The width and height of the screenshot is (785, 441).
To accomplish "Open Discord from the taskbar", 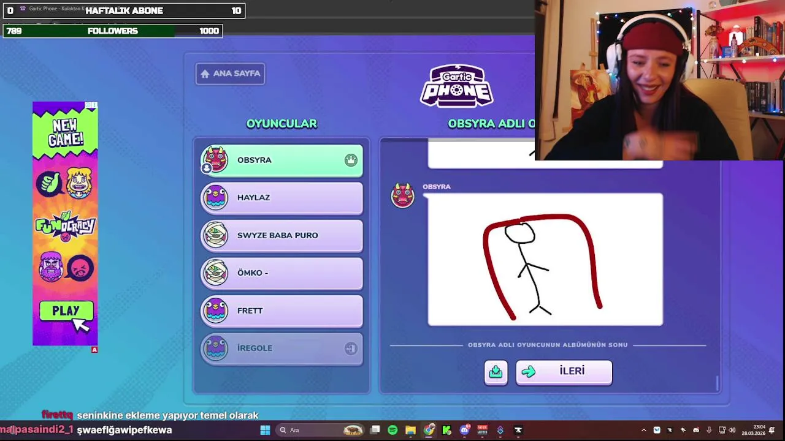I will [x=464, y=430].
